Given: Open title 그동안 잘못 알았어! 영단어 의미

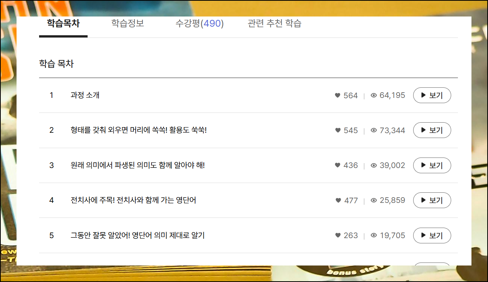Looking at the screenshot, I should click(x=138, y=235).
